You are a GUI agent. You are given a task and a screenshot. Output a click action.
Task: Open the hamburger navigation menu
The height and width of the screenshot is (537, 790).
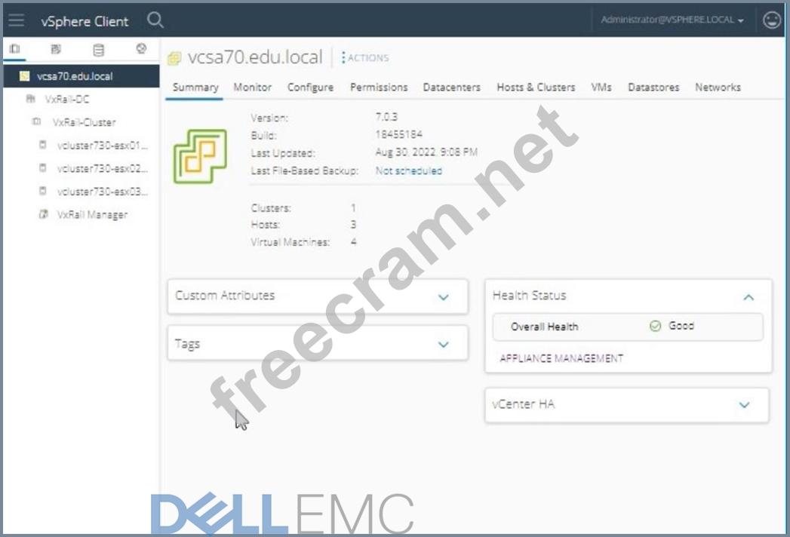(16, 20)
